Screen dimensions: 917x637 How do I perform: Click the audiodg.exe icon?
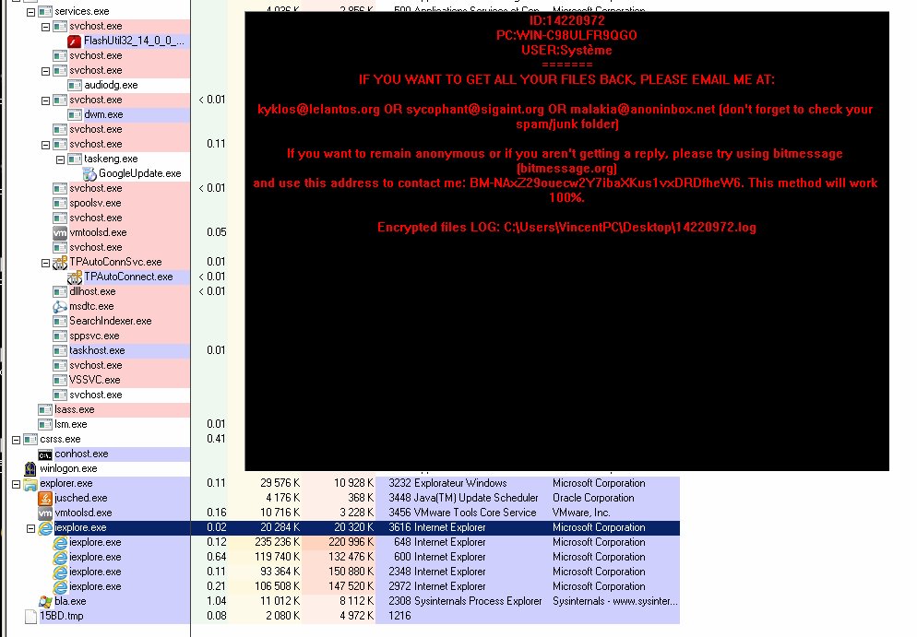coord(75,86)
